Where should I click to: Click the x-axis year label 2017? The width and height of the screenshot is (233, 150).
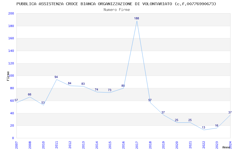[137, 145]
